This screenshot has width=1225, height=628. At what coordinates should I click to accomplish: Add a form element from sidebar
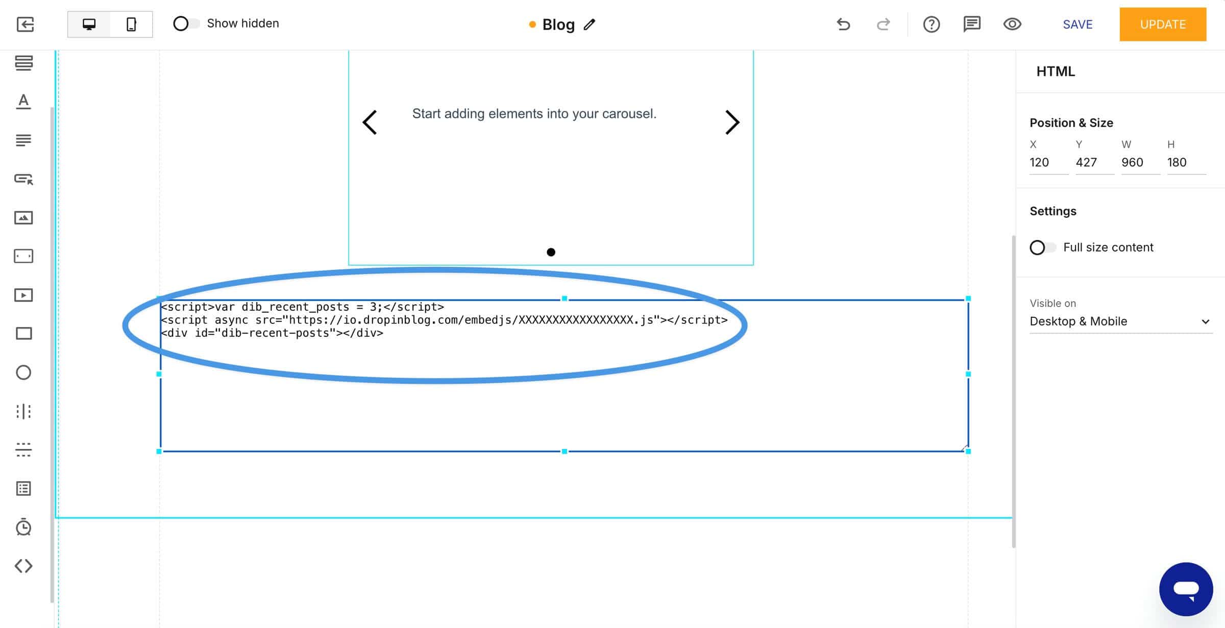23,489
